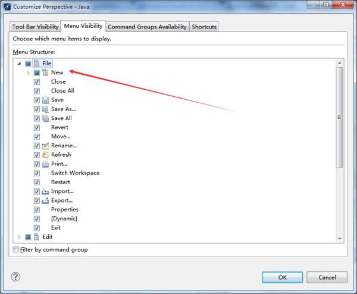Click the Eclipse icon in title bar
Screen dimensions: 357x294
(7, 7)
